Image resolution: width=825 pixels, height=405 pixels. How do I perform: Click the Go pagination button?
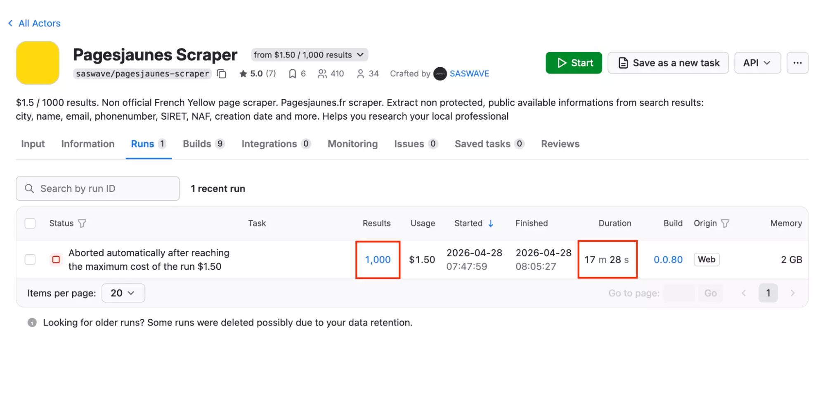[710, 293]
